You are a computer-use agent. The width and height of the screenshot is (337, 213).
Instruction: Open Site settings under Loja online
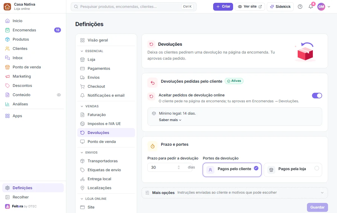[106, 207]
